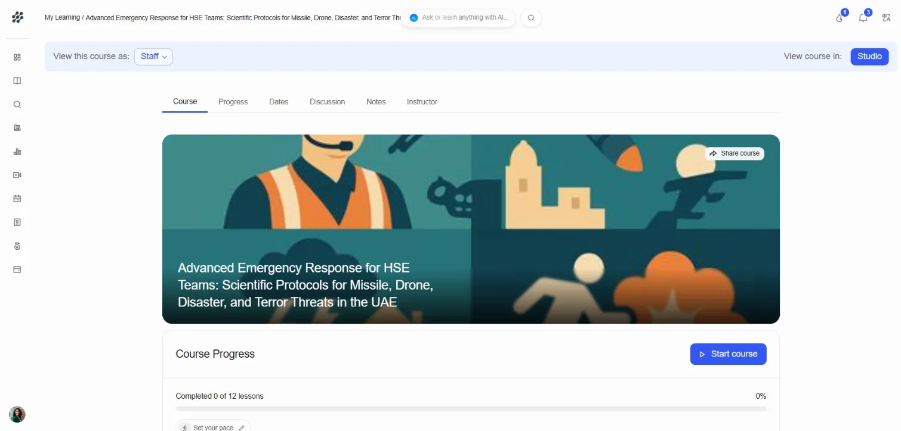The image size is (901, 431).
Task: Switch to the Instructor tab
Action: [422, 102]
